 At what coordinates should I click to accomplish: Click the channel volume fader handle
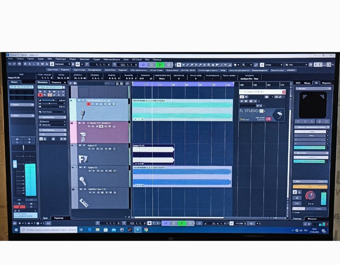coord(15,164)
